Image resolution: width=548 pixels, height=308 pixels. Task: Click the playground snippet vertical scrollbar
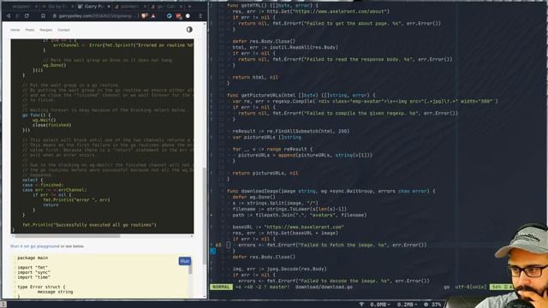[190, 270]
